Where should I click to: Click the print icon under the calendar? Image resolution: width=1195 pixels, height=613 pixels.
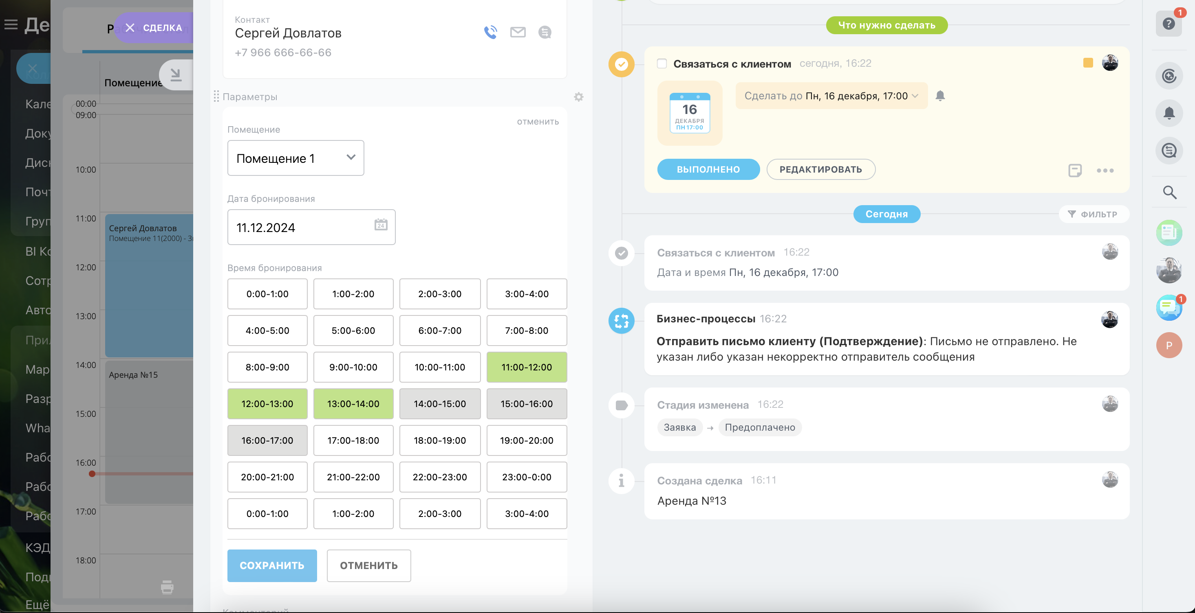(x=167, y=587)
